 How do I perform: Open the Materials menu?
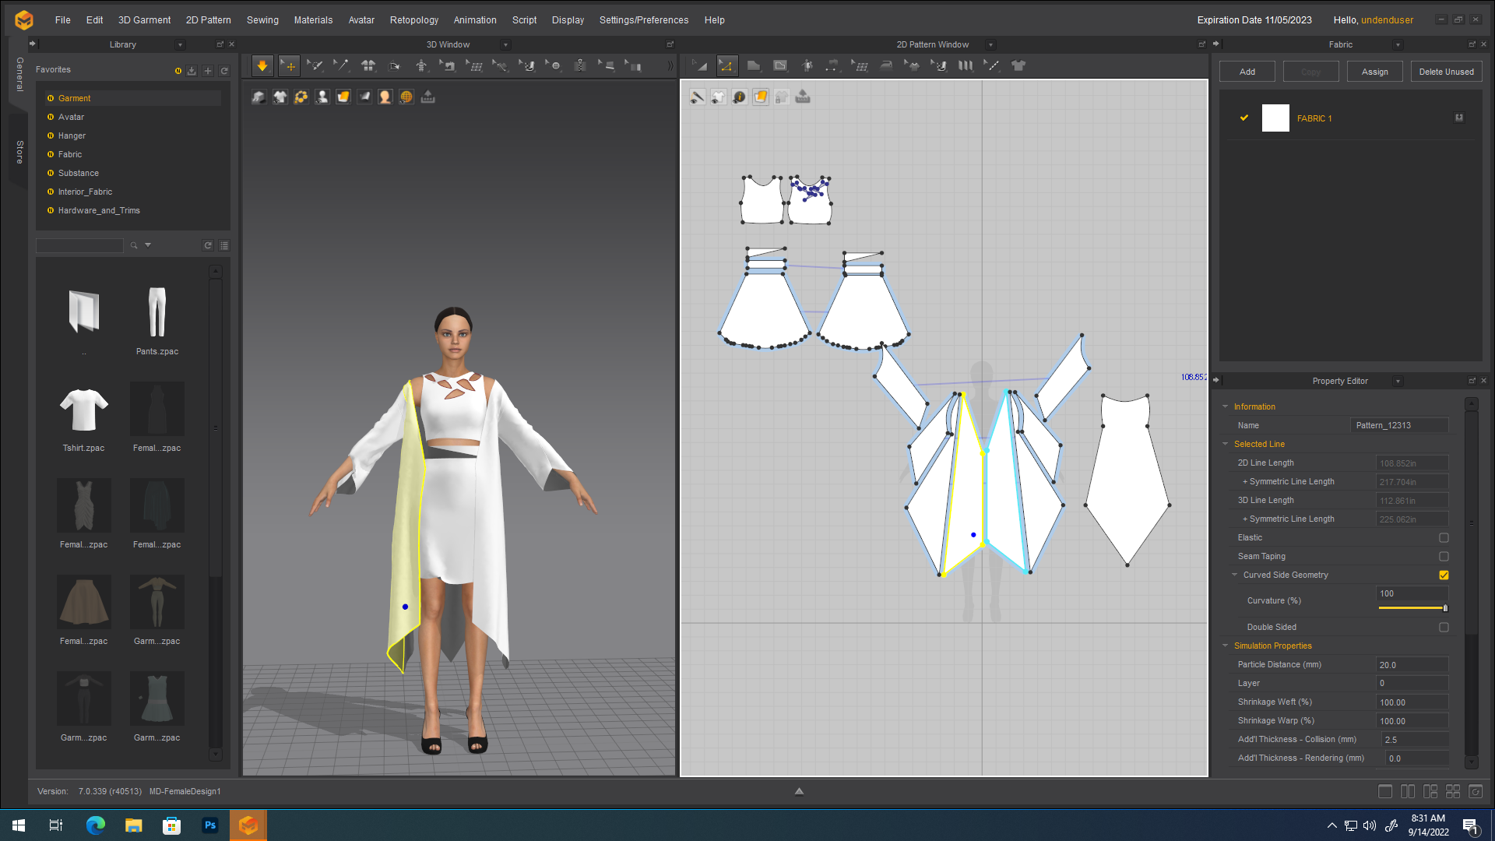313,20
